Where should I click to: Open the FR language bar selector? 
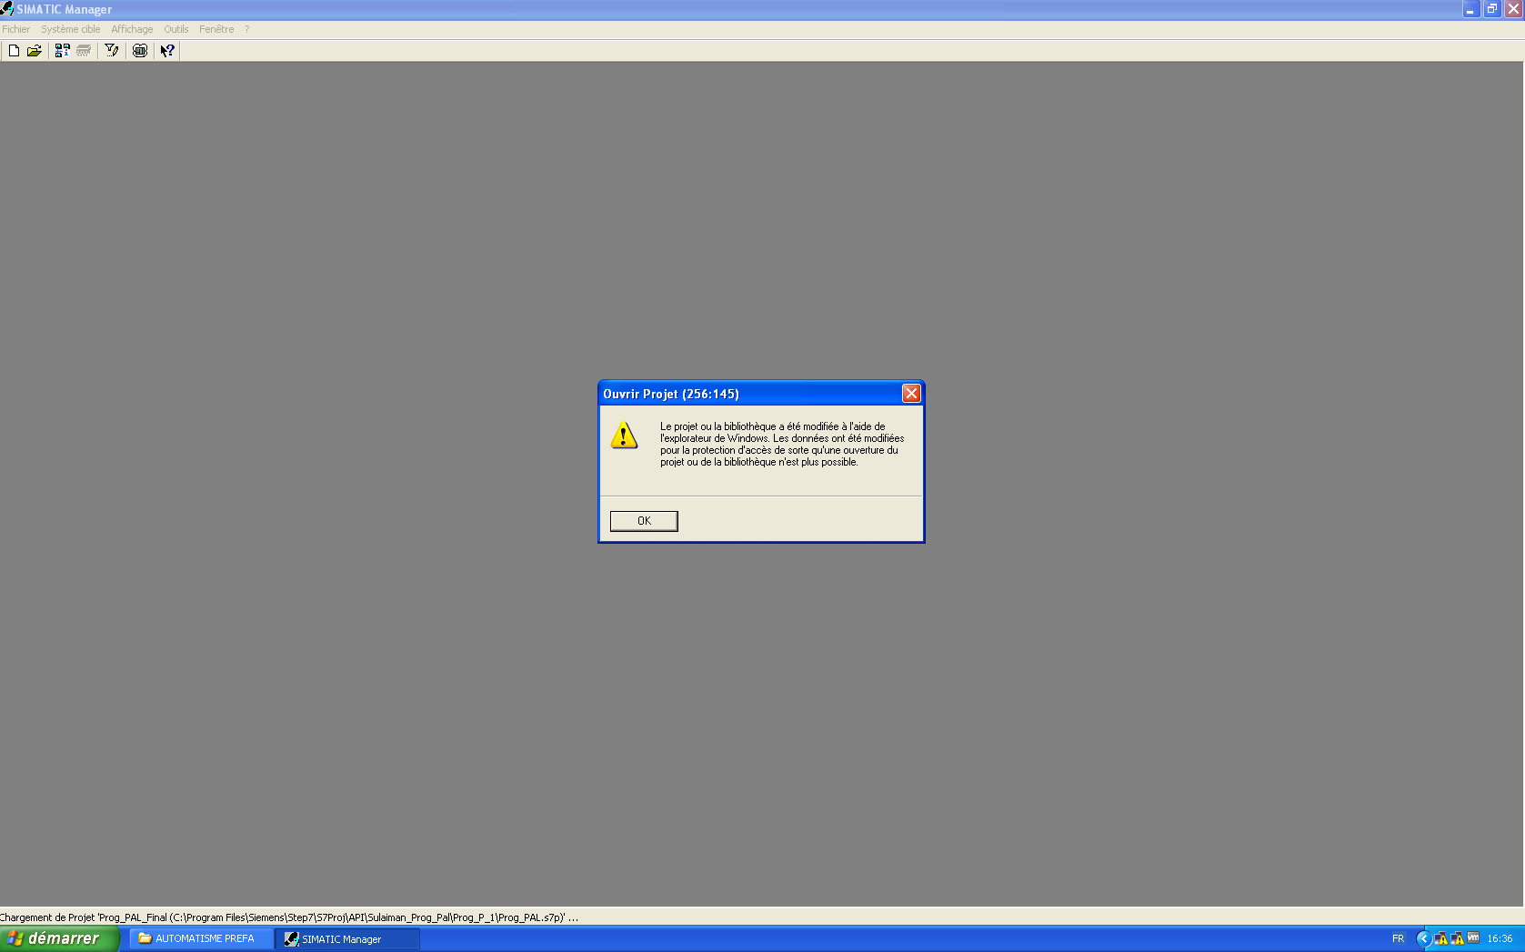pos(1398,938)
